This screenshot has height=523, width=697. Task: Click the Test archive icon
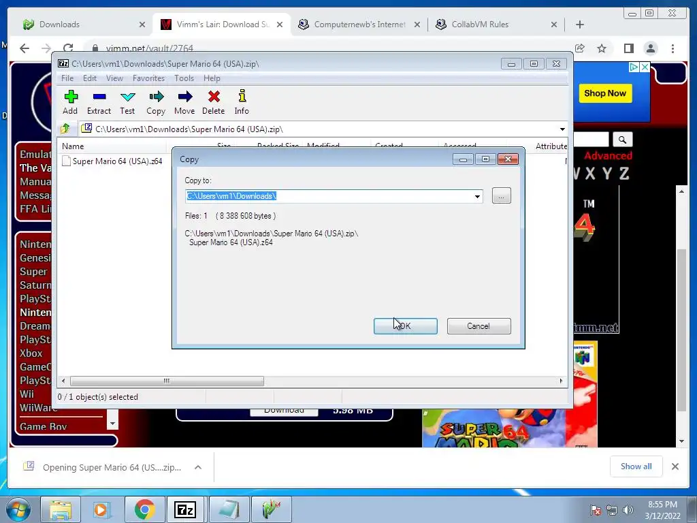[x=127, y=102]
